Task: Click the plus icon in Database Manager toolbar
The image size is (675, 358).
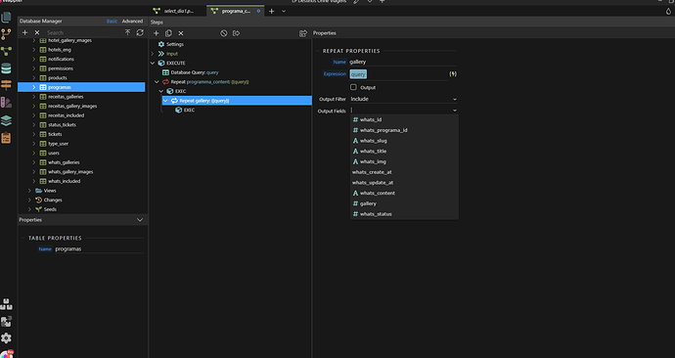Action: tap(25, 32)
